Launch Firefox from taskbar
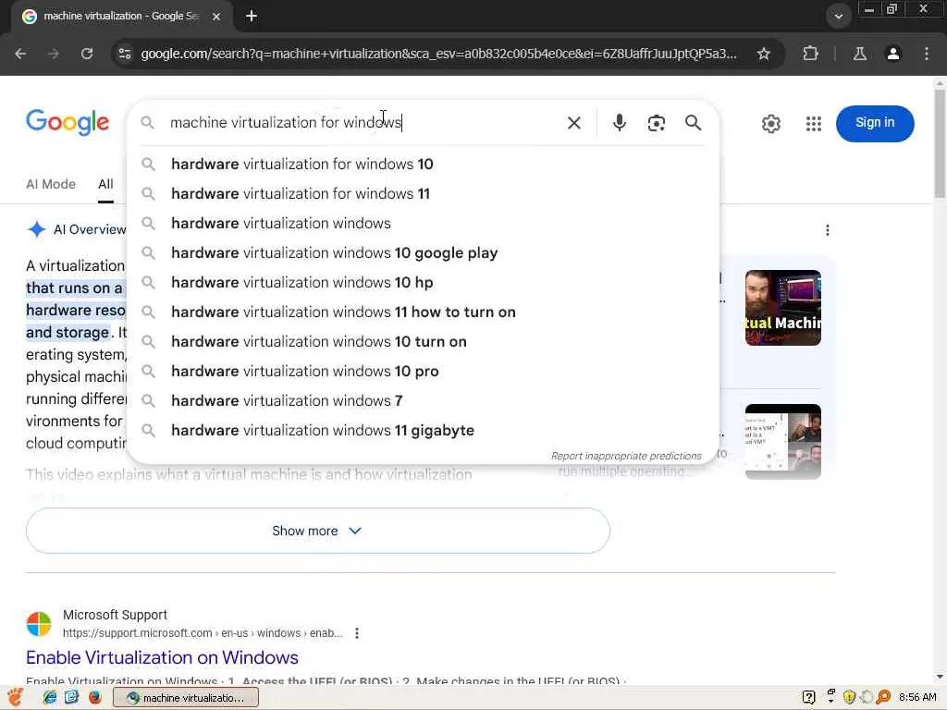947x710 pixels. (95, 697)
